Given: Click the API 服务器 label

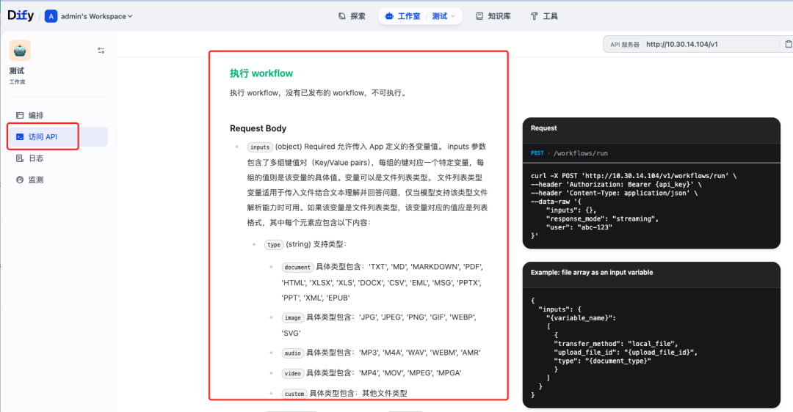Looking at the screenshot, I should click(625, 45).
